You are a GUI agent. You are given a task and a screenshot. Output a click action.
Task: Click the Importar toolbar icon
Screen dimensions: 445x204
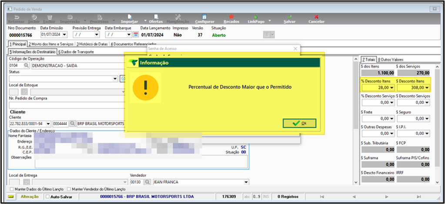130,19
